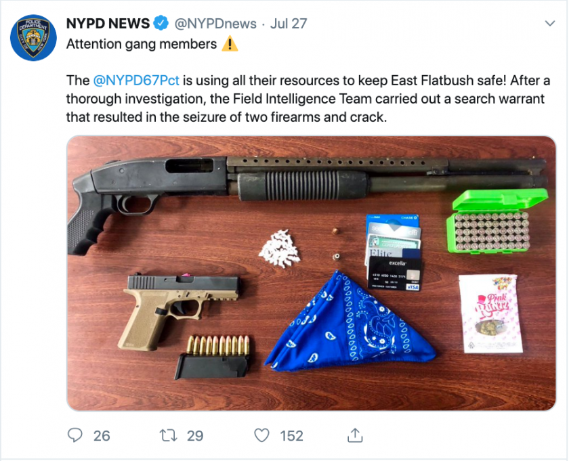Open the NYPD shield profile avatar
The width and height of the screenshot is (569, 461).
tap(33, 38)
